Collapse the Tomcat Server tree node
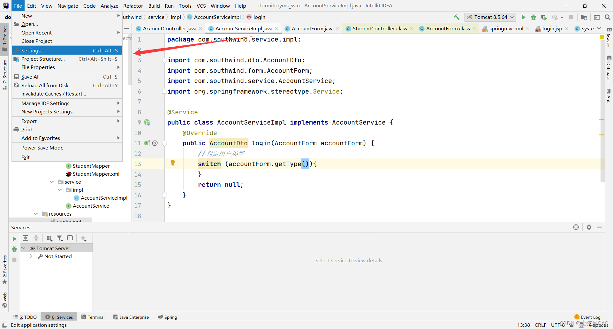The height and width of the screenshot is (329, 613). (24, 248)
